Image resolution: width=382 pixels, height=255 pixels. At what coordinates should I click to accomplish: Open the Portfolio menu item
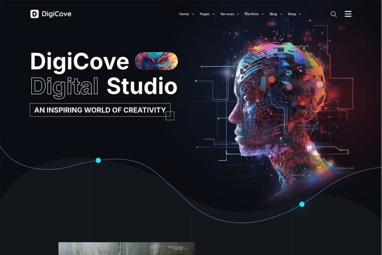(252, 14)
